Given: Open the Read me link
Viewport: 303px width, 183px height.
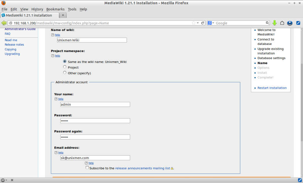Looking at the screenshot, I should pos(11,40).
